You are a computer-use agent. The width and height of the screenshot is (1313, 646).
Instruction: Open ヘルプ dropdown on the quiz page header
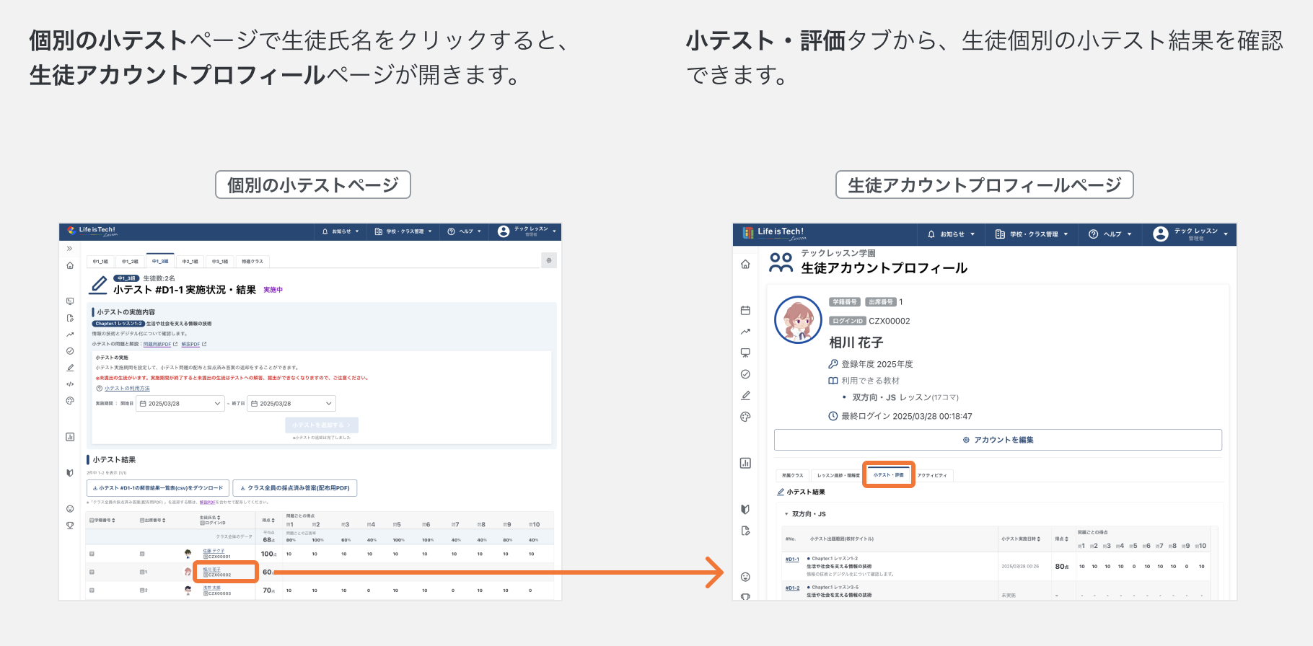pos(464,231)
